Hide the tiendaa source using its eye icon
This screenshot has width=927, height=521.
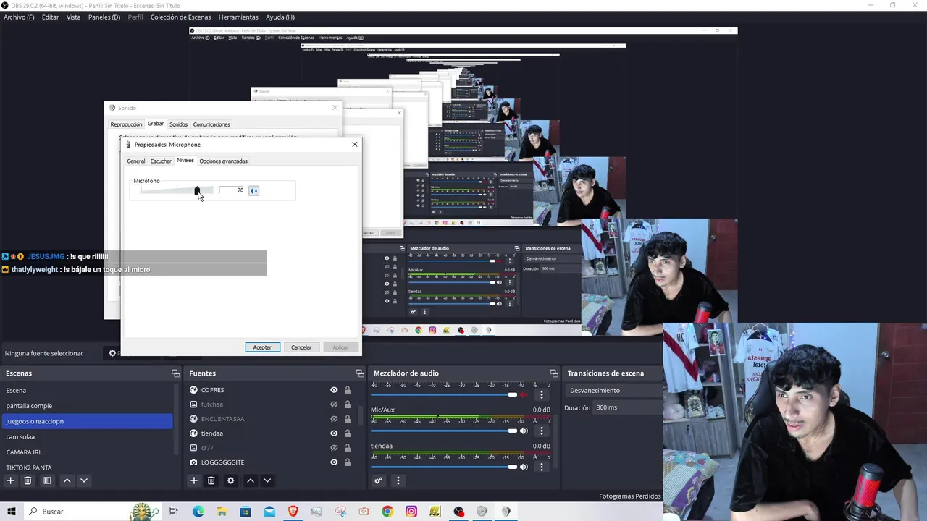click(334, 433)
